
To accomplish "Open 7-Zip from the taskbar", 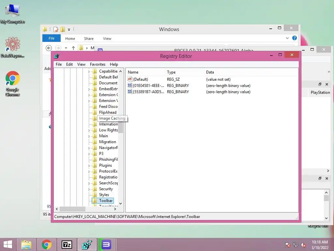I will [x=67, y=244].
